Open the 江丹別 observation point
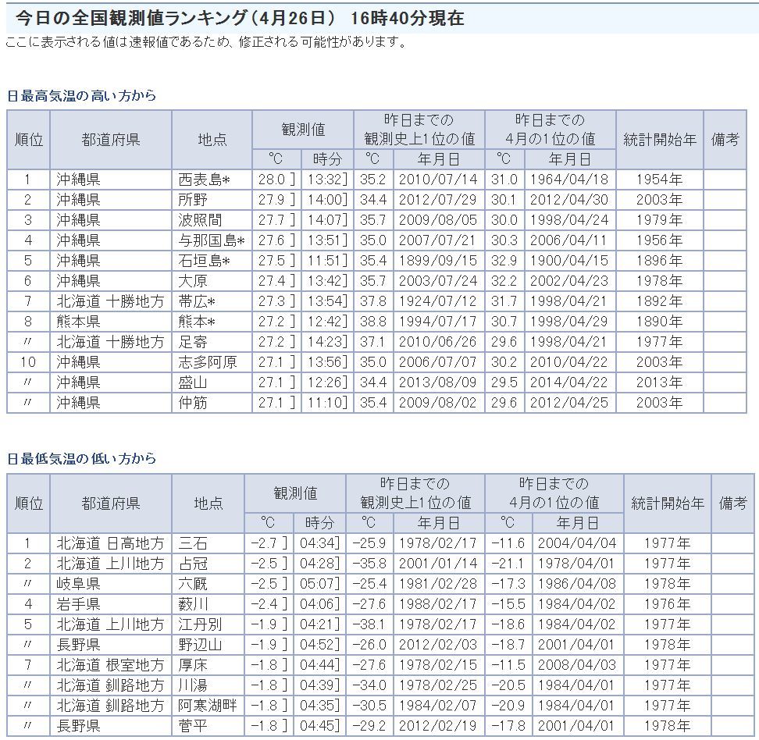The width and height of the screenshot is (759, 740). point(198,624)
